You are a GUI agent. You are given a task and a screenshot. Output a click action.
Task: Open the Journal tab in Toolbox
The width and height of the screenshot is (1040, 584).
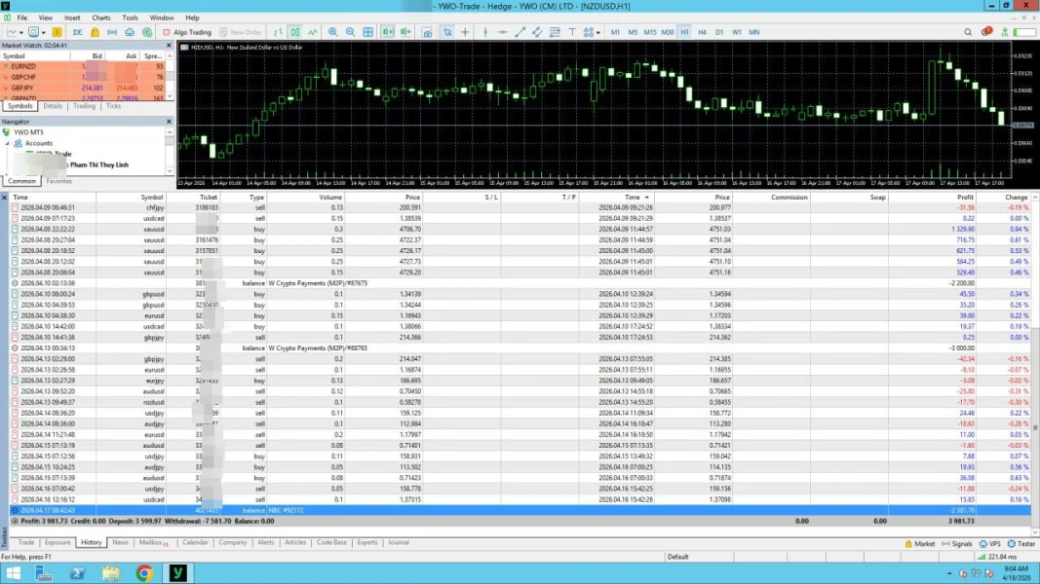click(398, 542)
